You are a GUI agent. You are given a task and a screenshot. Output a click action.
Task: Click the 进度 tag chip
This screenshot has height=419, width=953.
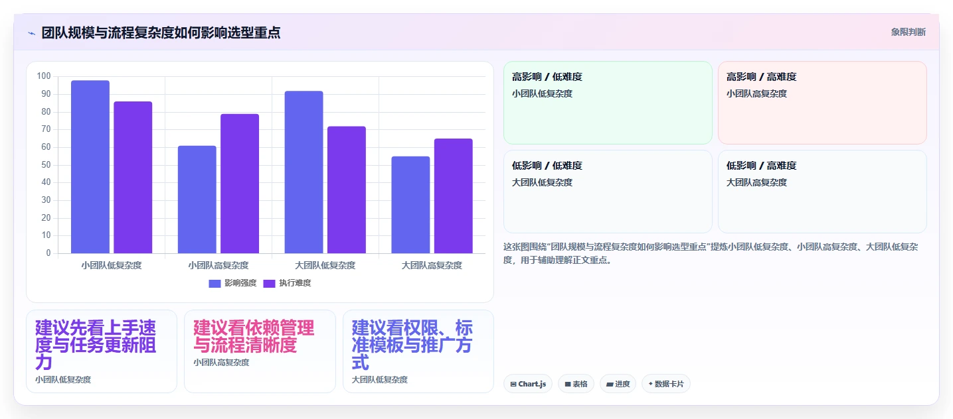(618, 384)
